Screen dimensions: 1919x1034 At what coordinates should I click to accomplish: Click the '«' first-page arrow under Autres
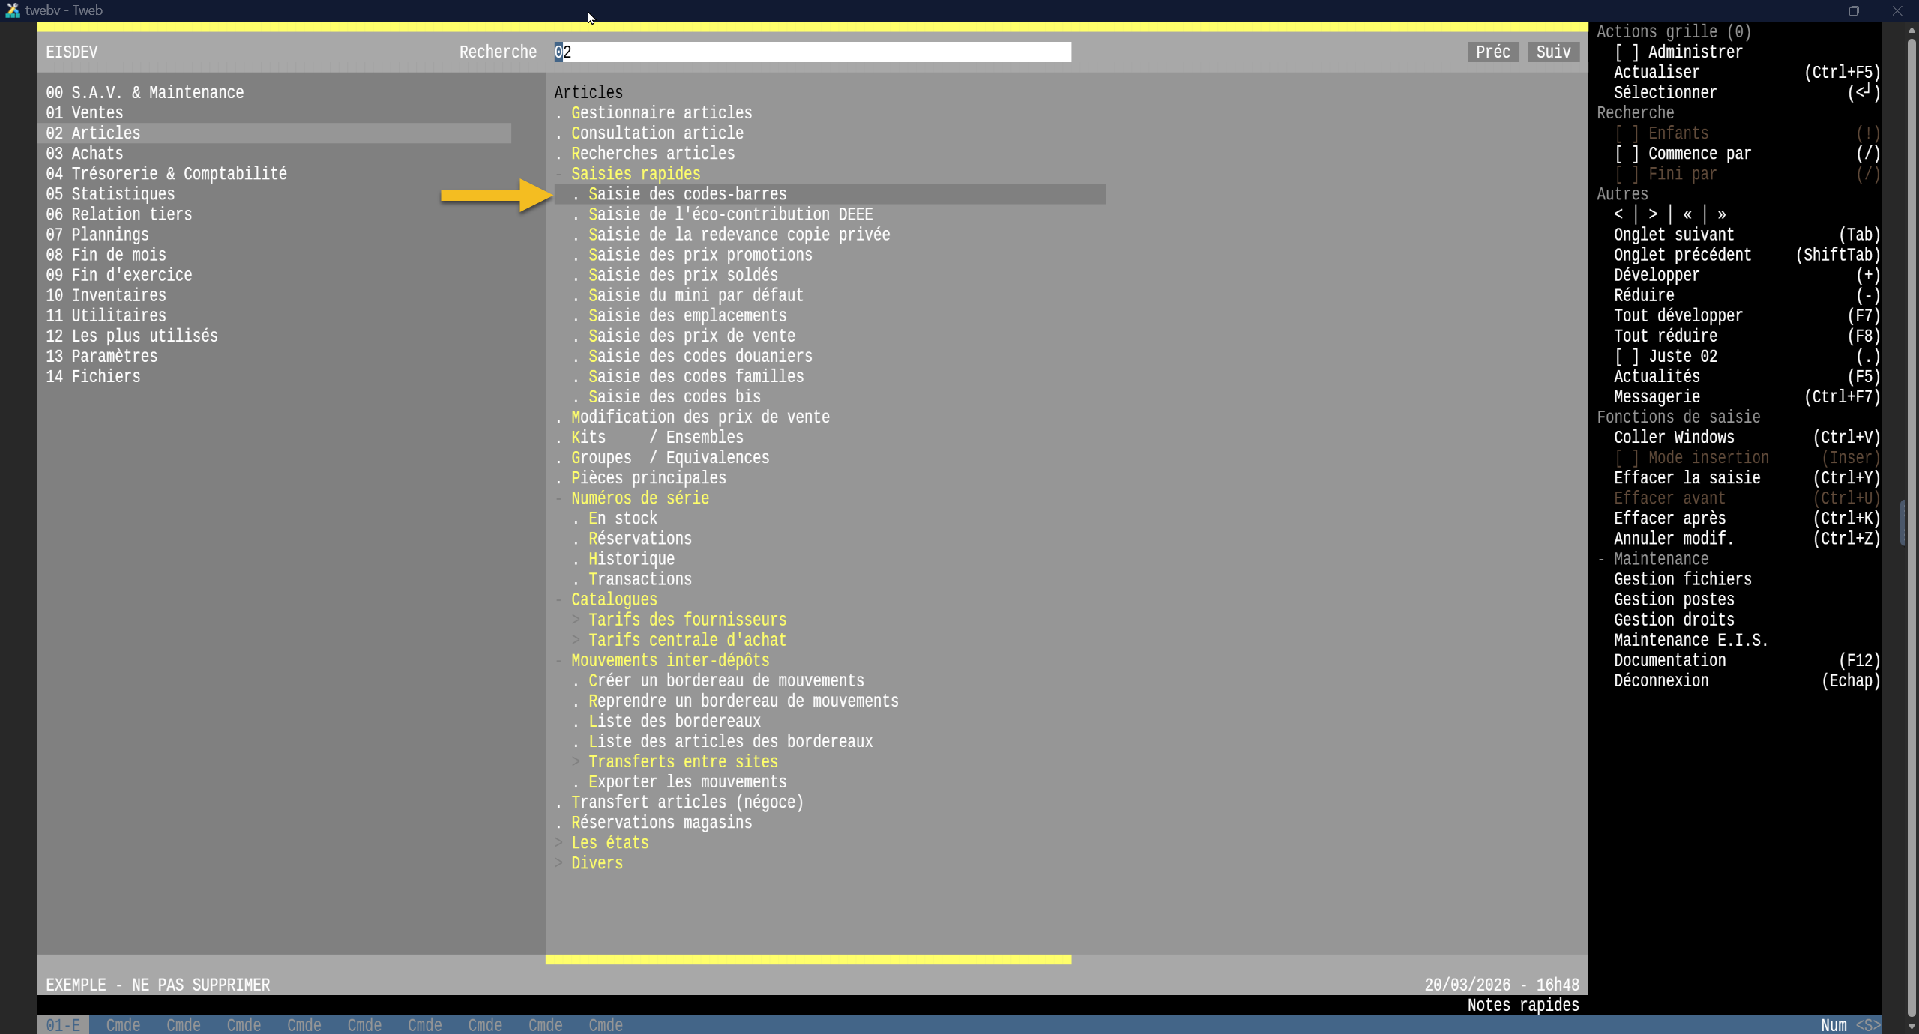point(1687,214)
